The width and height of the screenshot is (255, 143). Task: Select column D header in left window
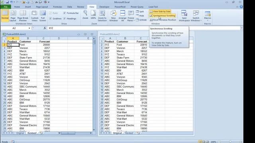click(x=59, y=39)
